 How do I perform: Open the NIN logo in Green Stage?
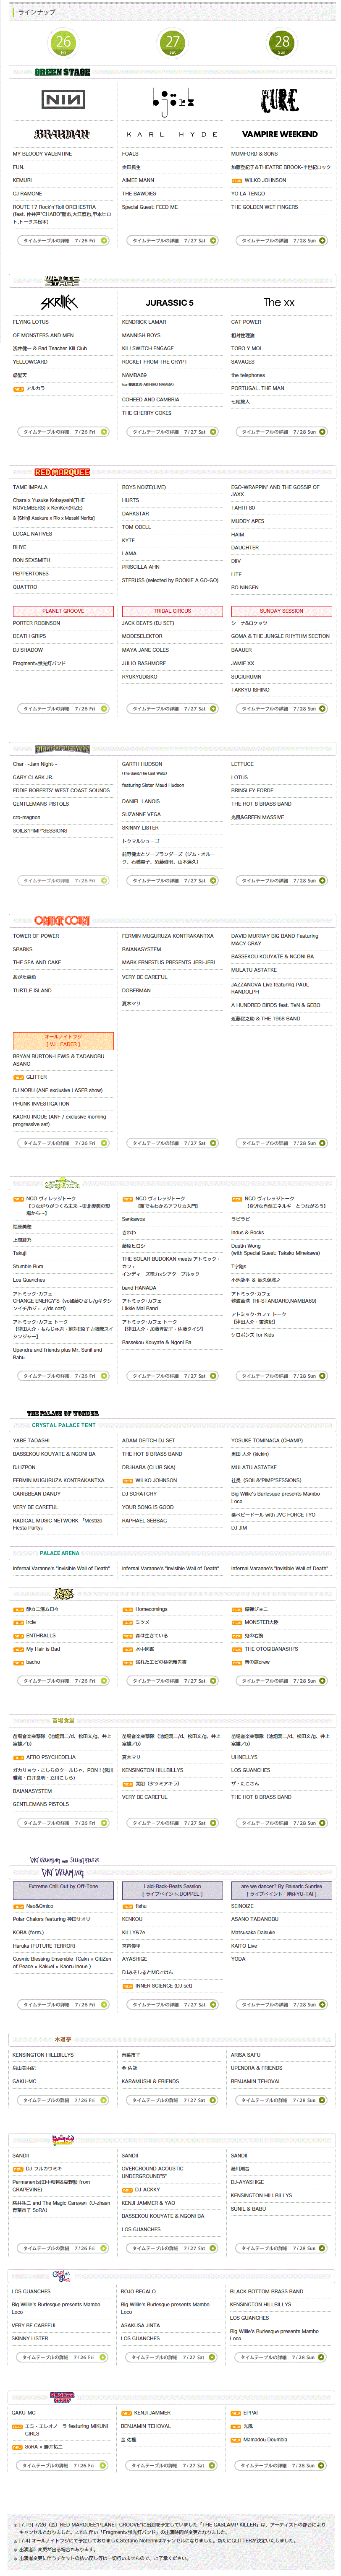point(63,100)
